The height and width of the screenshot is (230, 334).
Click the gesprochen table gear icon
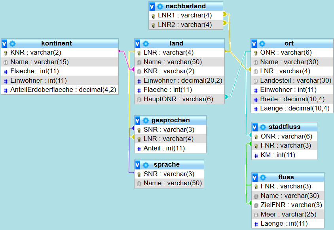146,120
